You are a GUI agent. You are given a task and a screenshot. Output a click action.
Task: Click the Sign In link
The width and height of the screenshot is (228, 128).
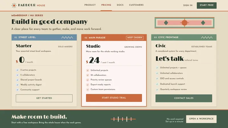coord(188,5)
